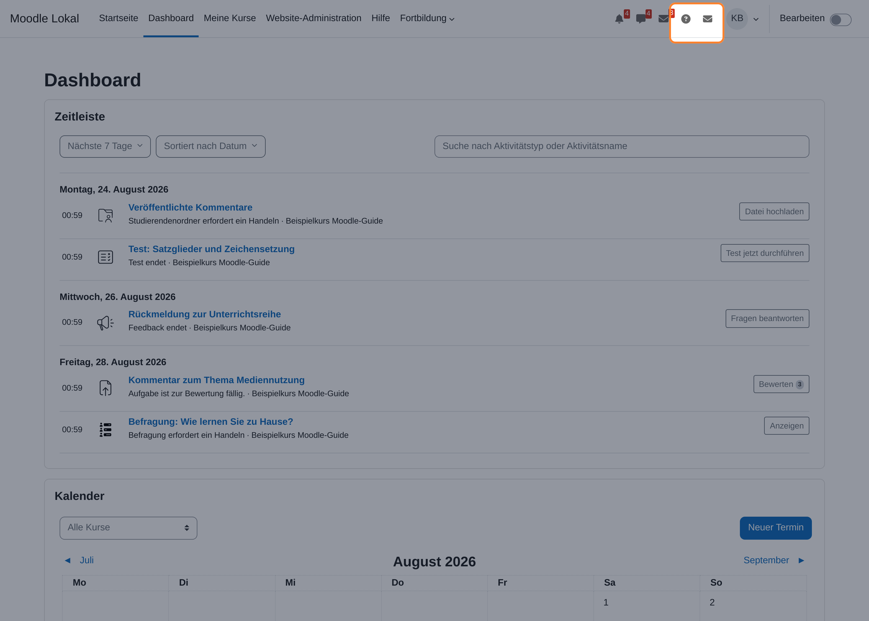Open Rückmeldung zur Unterrichtsreihe link
Screen dimensions: 869x621
(205, 314)
